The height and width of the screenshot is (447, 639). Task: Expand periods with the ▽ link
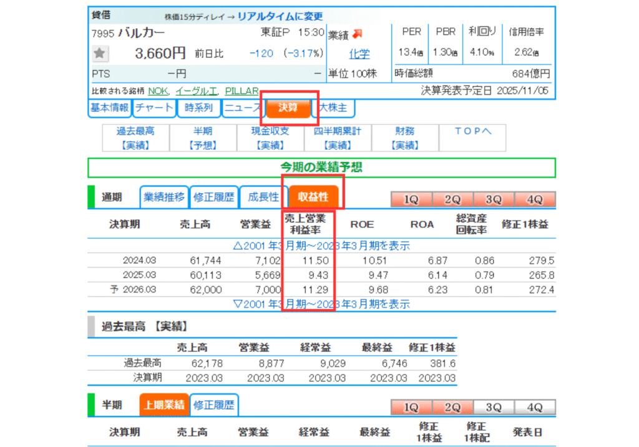pyautogui.click(x=321, y=304)
